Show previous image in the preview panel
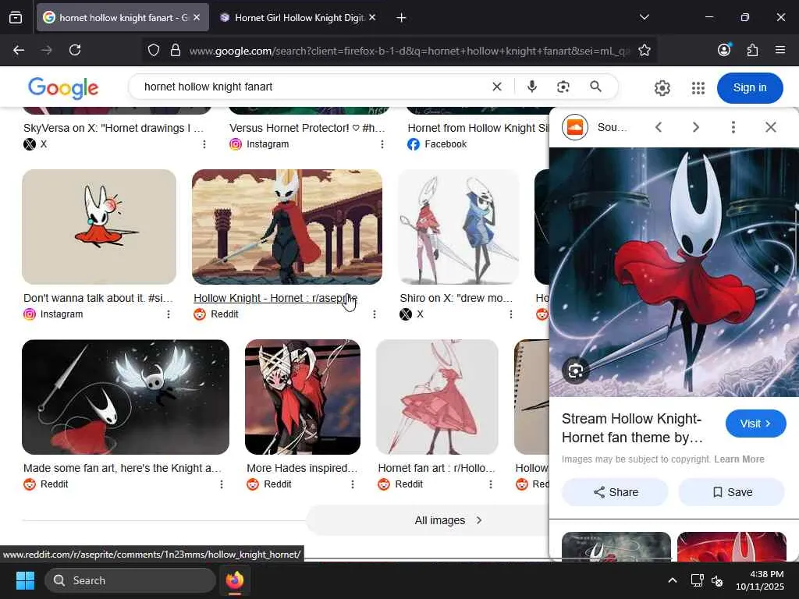This screenshot has width=799, height=599. 659,127
